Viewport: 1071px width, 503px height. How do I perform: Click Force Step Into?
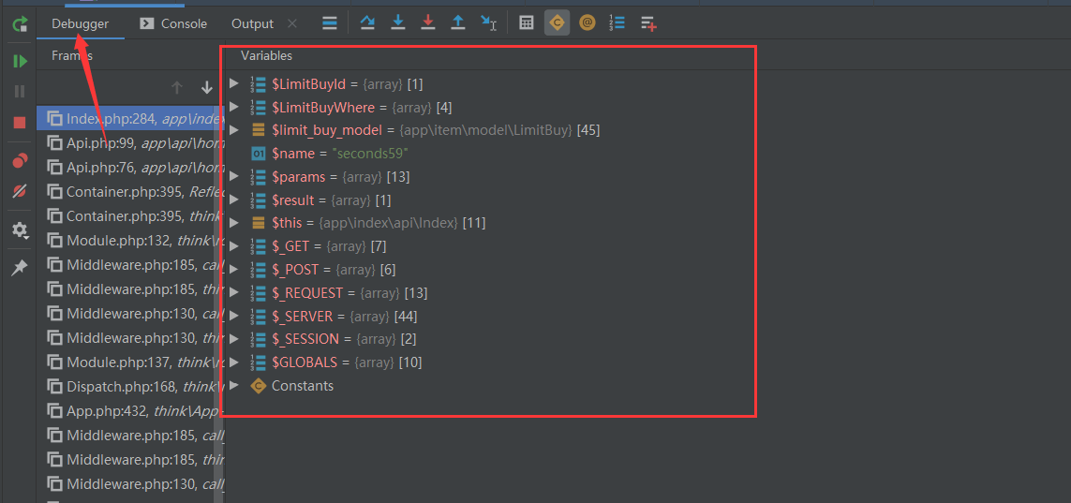point(428,22)
